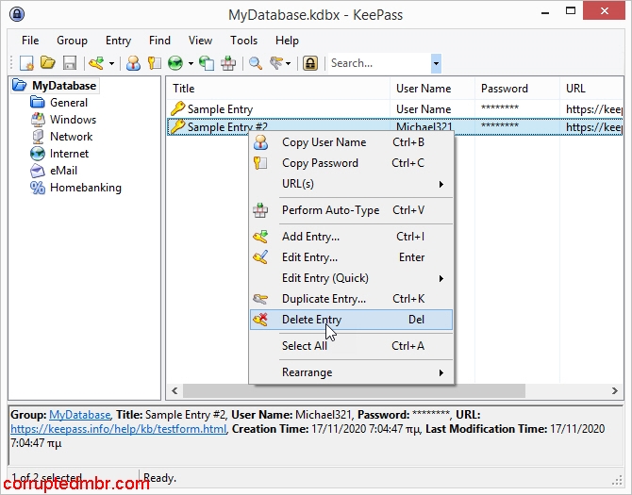The image size is (632, 495).
Task: Select the Internet group
Action: coord(69,153)
